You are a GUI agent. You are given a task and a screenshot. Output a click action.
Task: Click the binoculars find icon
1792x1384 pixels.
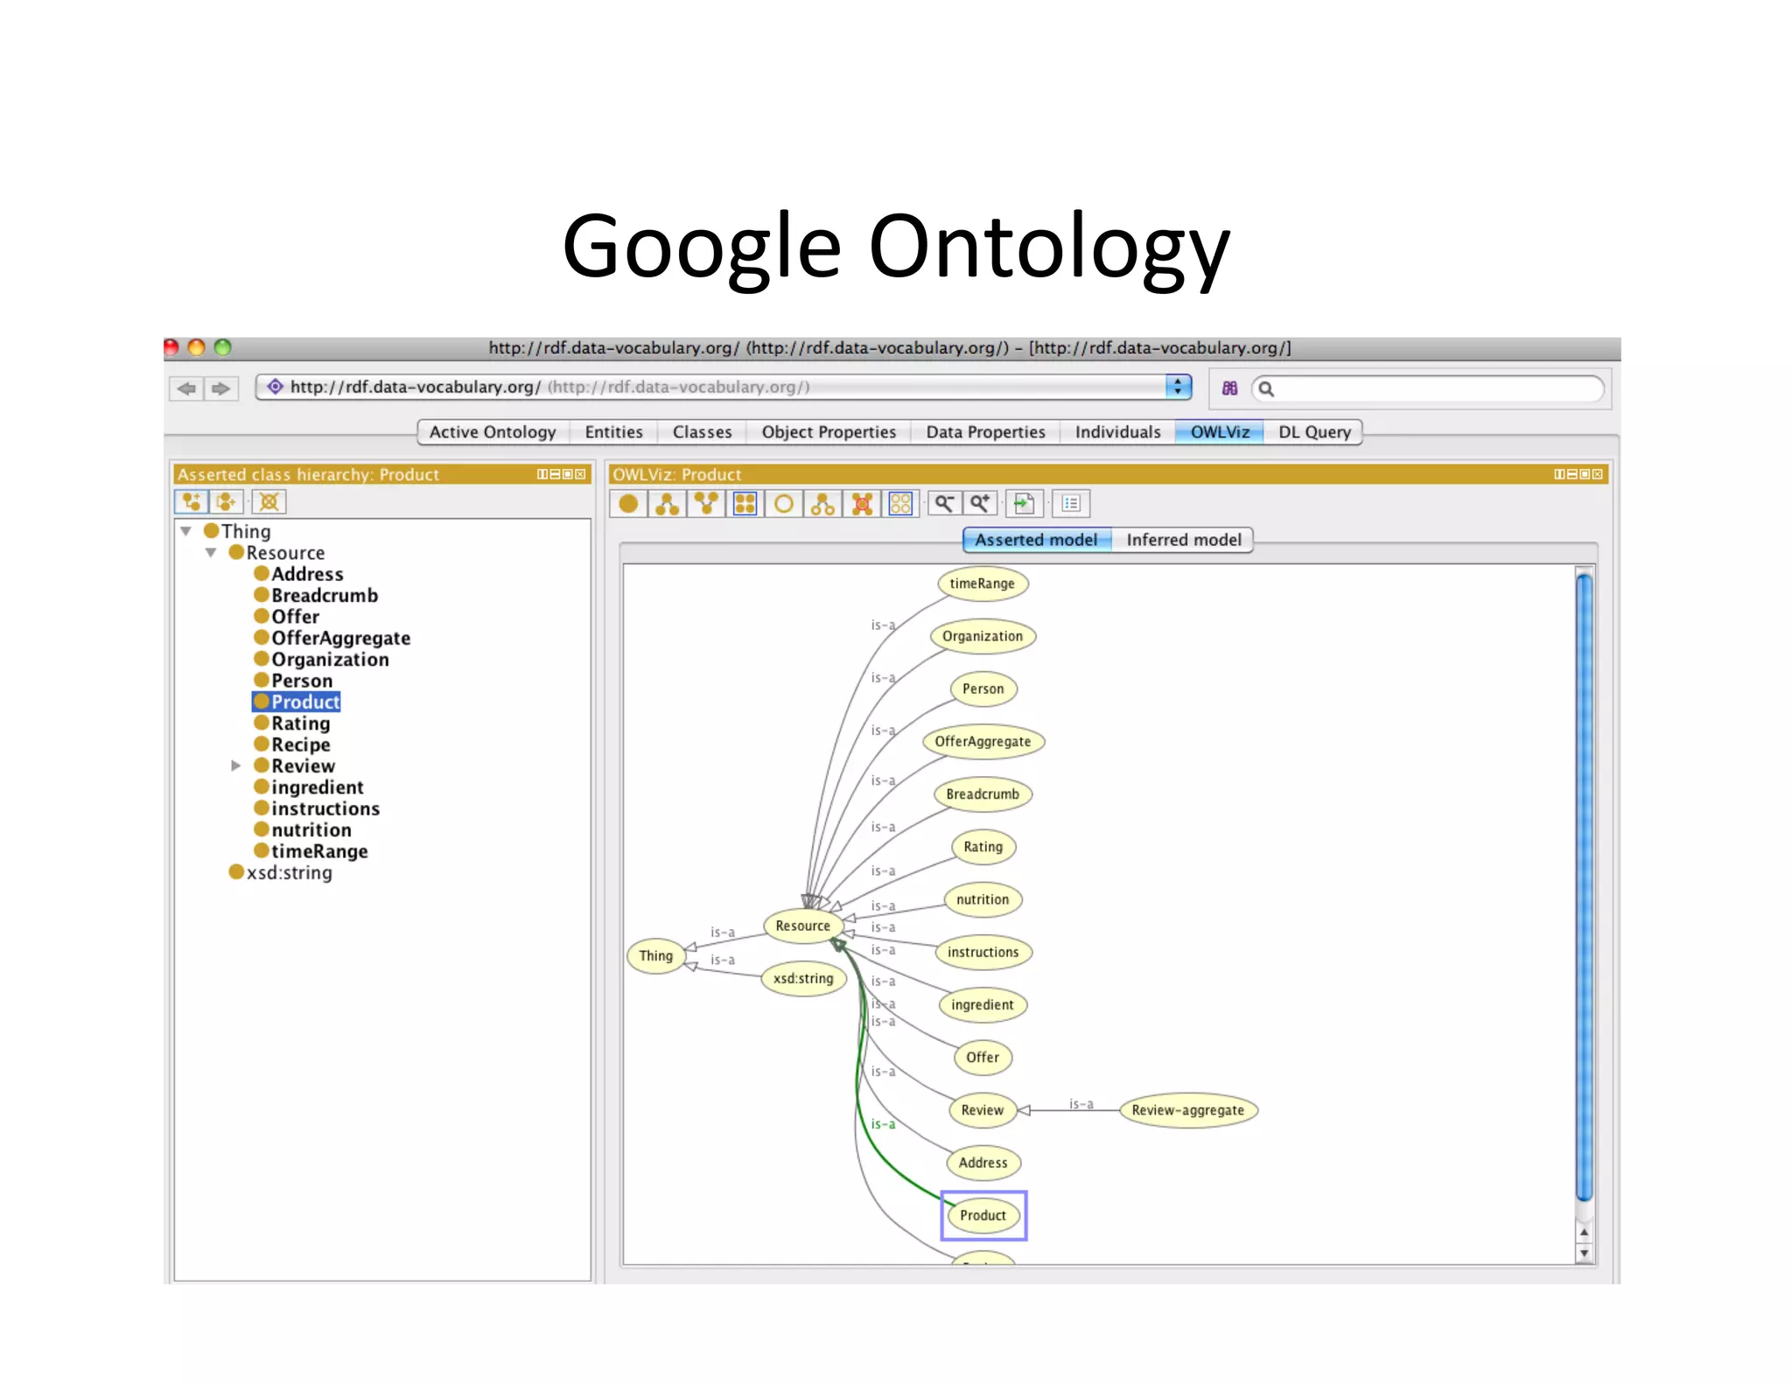(1229, 388)
